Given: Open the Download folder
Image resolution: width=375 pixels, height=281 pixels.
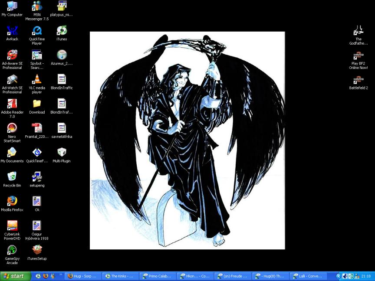Looking at the screenshot, I should 37,106.
